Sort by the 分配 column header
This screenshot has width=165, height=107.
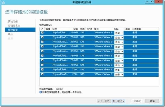click(119, 29)
